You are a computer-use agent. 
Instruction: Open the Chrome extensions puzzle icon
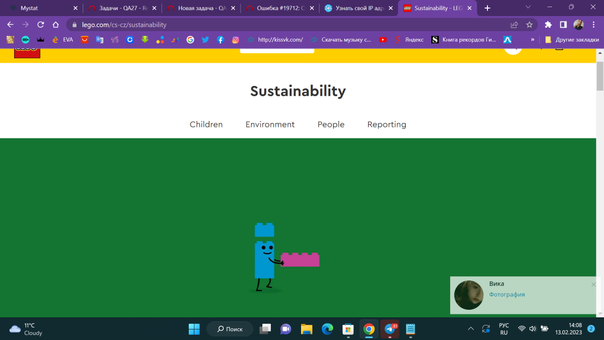tap(548, 25)
